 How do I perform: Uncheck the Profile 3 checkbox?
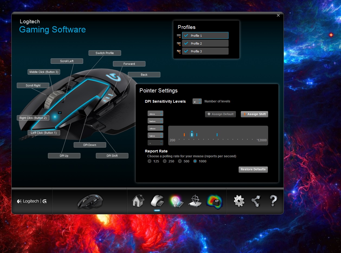pos(186,51)
